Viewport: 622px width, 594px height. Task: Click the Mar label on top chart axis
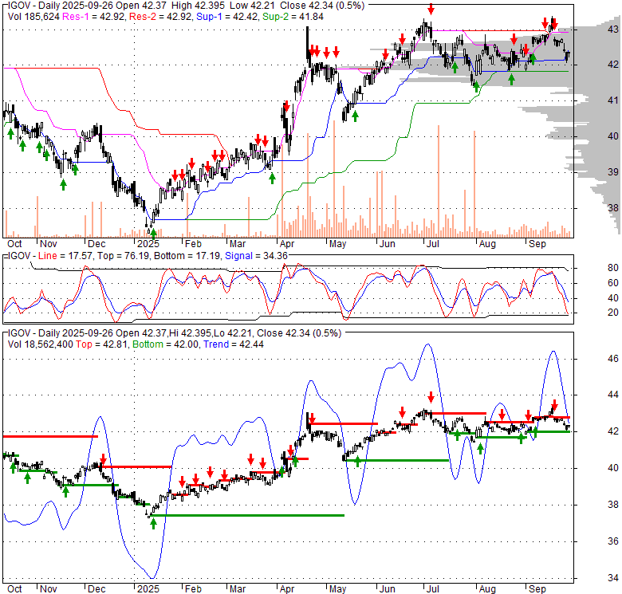pos(238,244)
